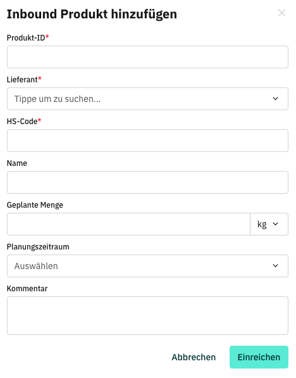The height and width of the screenshot is (378, 296).
Task: Open the Lieferant search dropdown
Action: coord(147,99)
